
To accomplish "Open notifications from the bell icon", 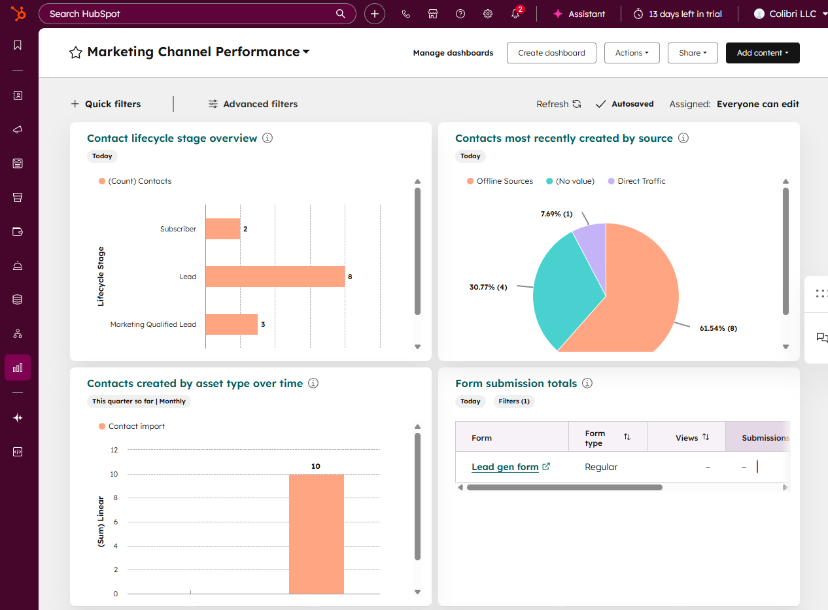I will pos(516,14).
